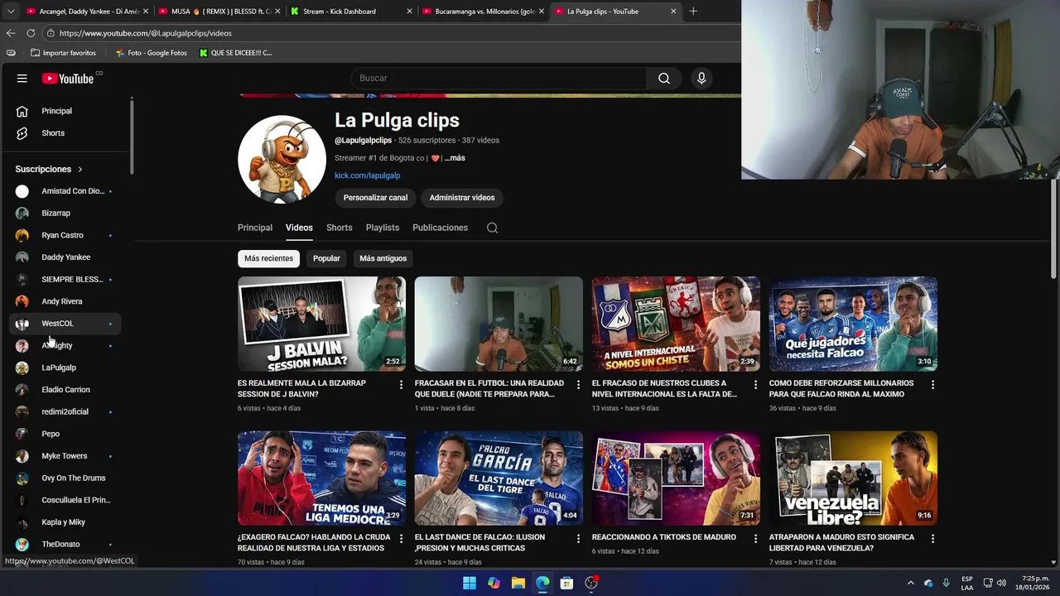Select the Más recientes filter chip

pos(268,258)
